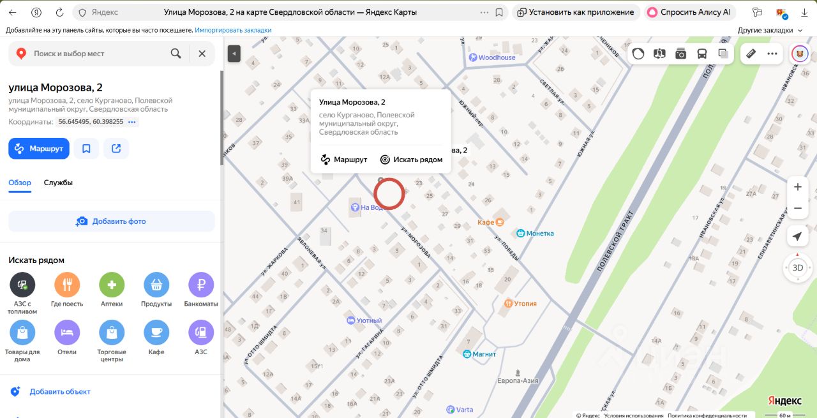817x418 pixels.
Task: Search nearby Кафе category icon
Action: 156,338
